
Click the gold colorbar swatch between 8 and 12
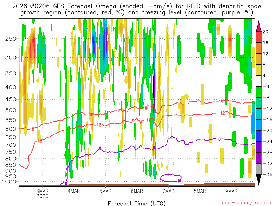pyautogui.click(x=259, y=59)
